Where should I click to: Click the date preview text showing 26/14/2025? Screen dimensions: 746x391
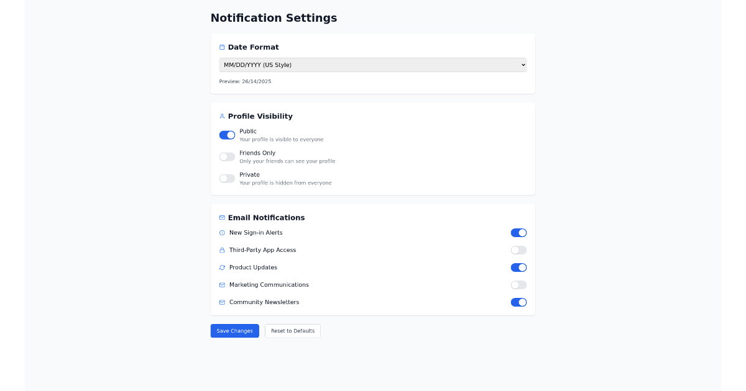pos(245,81)
